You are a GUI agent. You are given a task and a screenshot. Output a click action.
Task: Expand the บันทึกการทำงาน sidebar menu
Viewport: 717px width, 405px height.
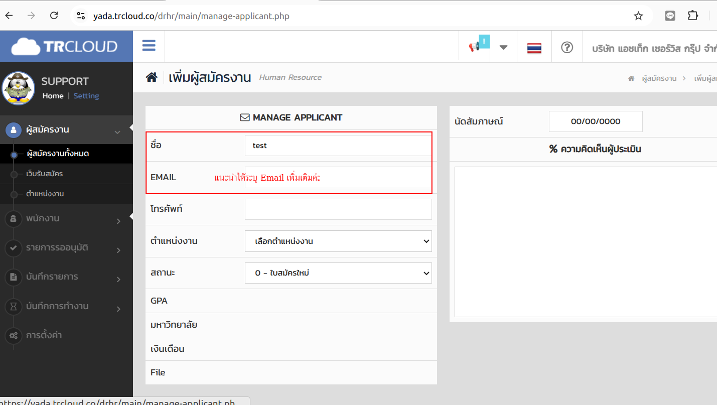(66, 306)
